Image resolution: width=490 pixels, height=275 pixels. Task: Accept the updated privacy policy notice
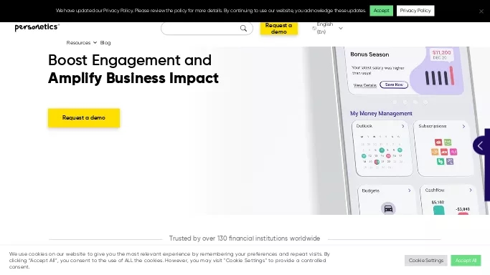point(381,11)
